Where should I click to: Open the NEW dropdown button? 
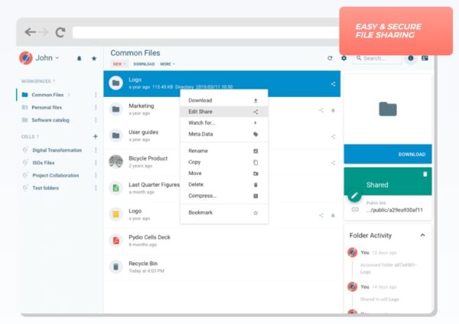(119, 63)
